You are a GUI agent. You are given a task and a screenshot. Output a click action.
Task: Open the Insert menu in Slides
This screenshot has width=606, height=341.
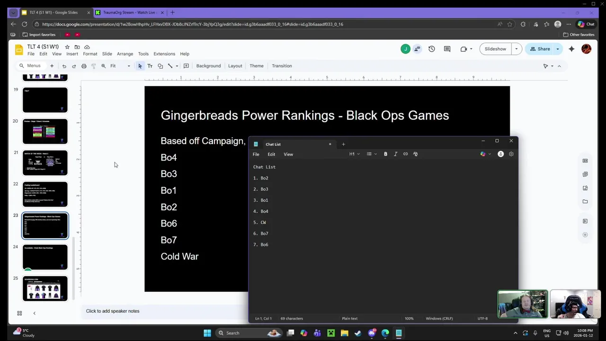72,54
